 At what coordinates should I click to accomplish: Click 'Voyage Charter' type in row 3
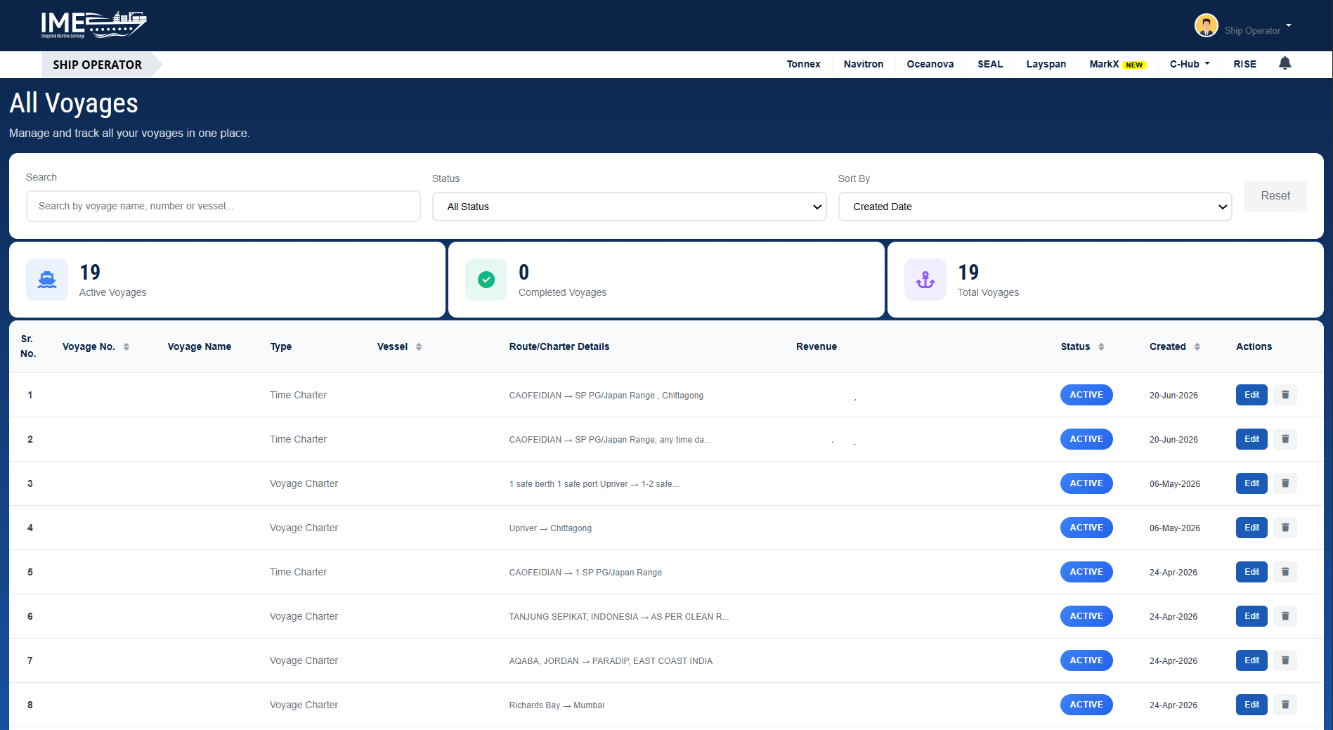click(x=304, y=483)
